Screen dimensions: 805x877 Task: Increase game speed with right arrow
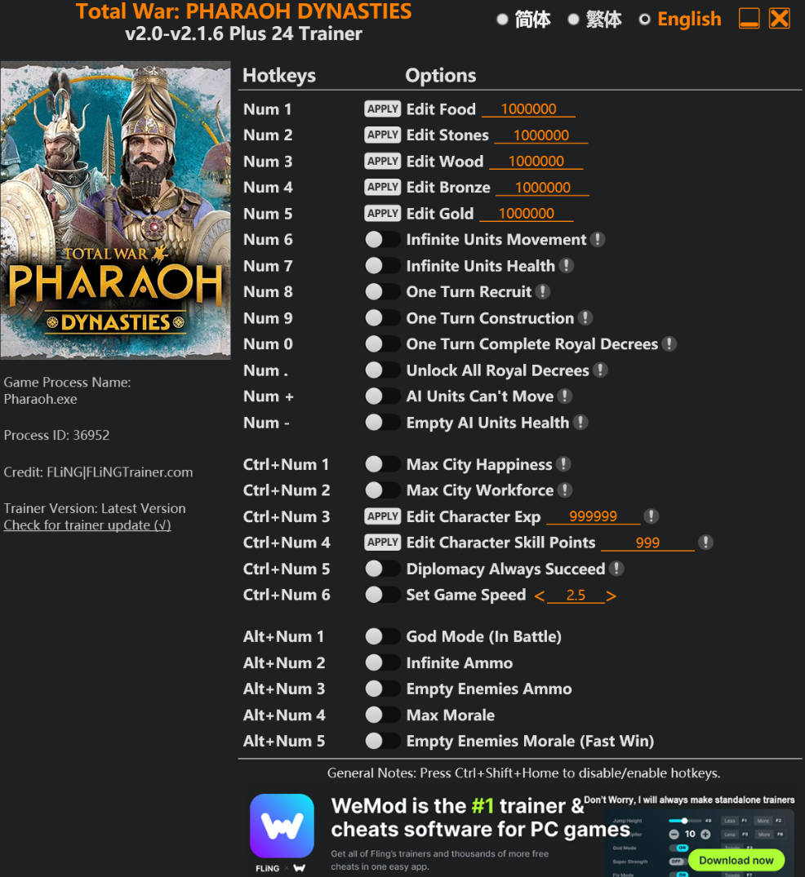612,596
